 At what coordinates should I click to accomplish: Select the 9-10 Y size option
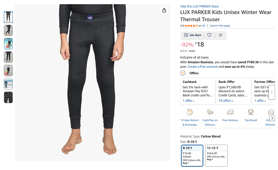(x=192, y=156)
